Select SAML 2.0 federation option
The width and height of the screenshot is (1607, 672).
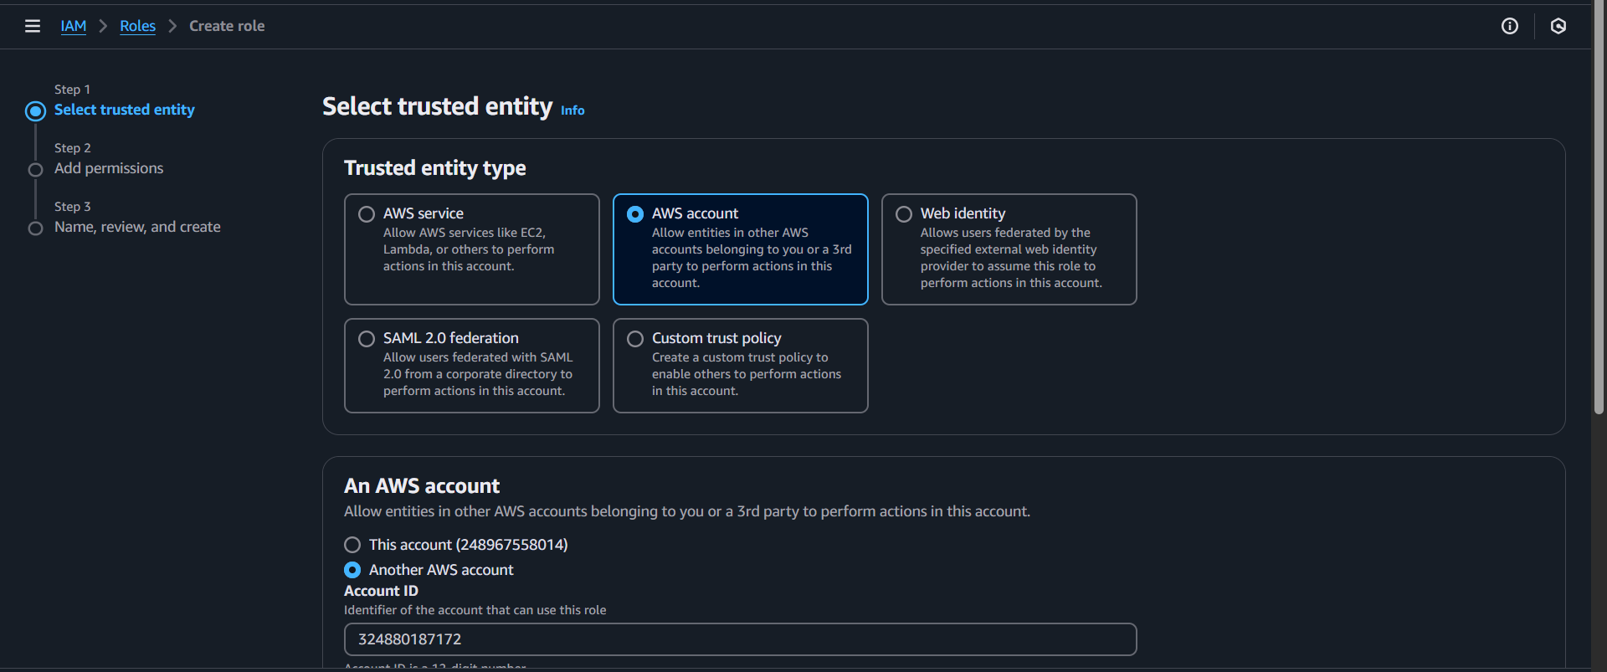tap(367, 339)
